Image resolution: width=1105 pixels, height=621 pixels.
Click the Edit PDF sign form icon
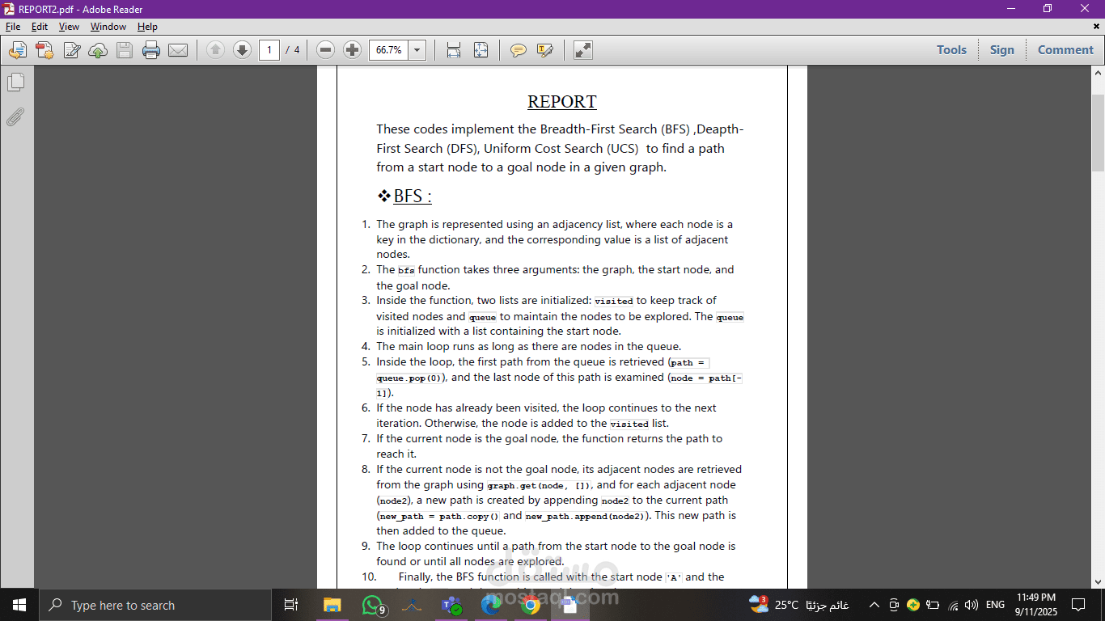[72, 50]
